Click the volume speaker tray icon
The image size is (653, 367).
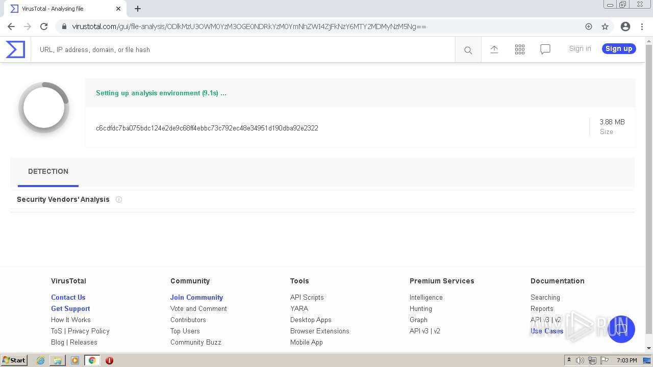point(580,360)
